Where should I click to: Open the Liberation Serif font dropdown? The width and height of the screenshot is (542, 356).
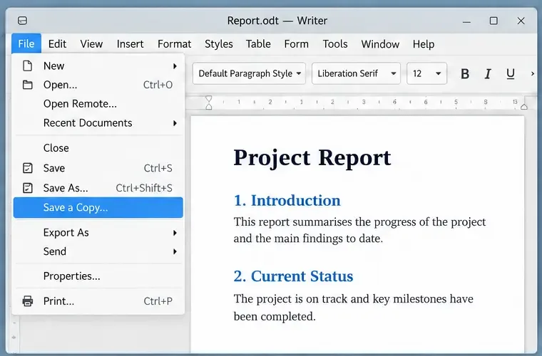point(356,73)
